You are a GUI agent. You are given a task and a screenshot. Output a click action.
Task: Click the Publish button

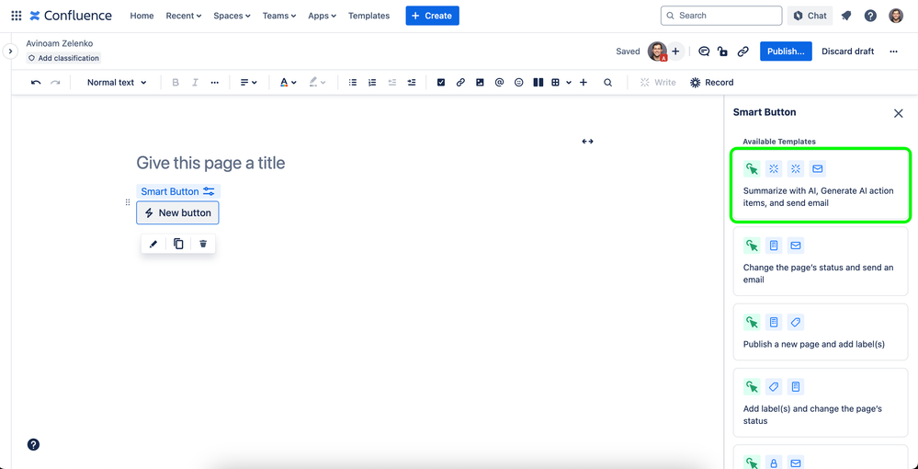click(786, 51)
